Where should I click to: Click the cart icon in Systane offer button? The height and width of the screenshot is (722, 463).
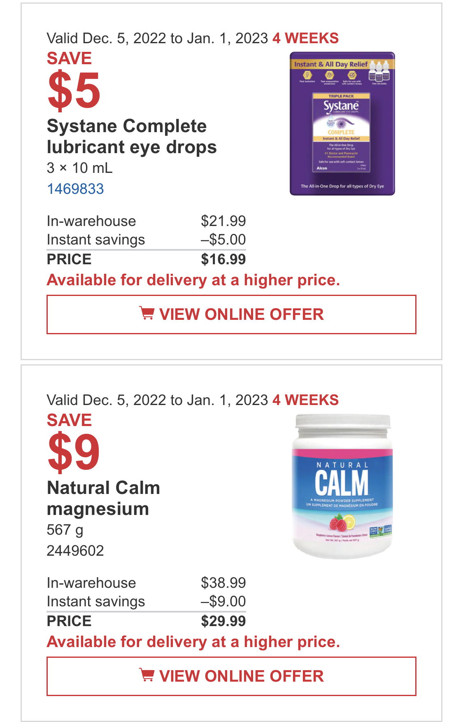[147, 313]
